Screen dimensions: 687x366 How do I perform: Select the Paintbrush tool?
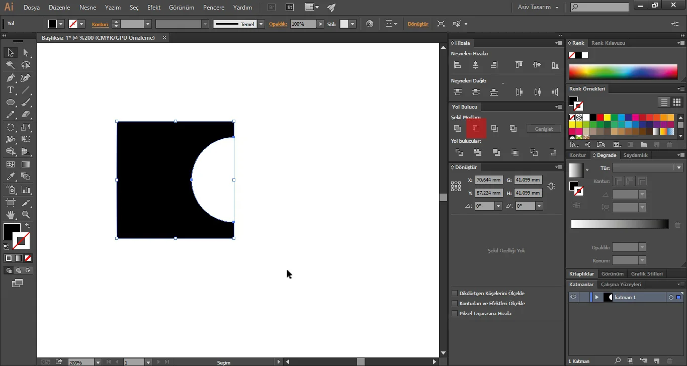point(26,103)
